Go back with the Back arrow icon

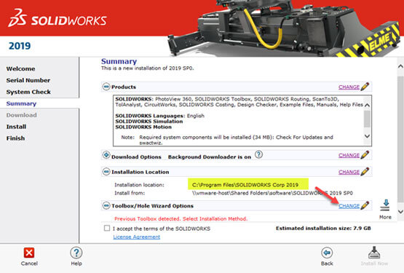[x=327, y=253]
